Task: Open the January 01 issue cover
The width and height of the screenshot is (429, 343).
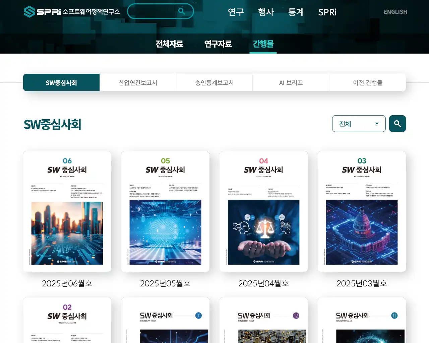Action: click(x=165, y=320)
